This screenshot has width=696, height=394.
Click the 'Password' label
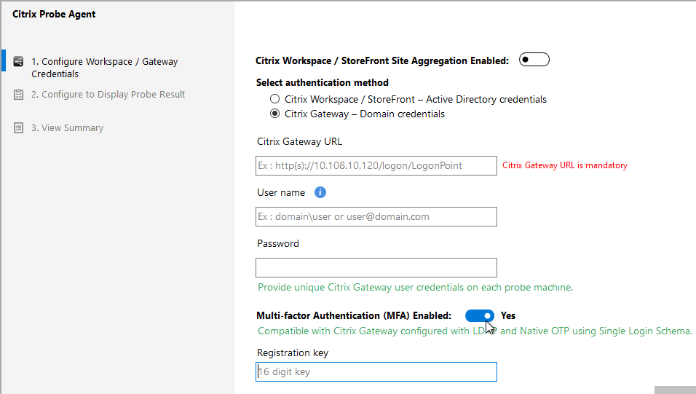point(278,243)
